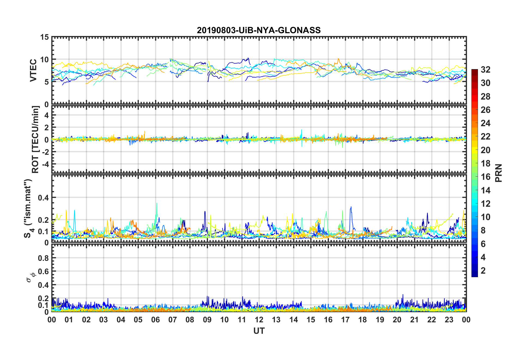Click the "19" hour label on the UT axis
Screen dimensions: 518x346
380,320
